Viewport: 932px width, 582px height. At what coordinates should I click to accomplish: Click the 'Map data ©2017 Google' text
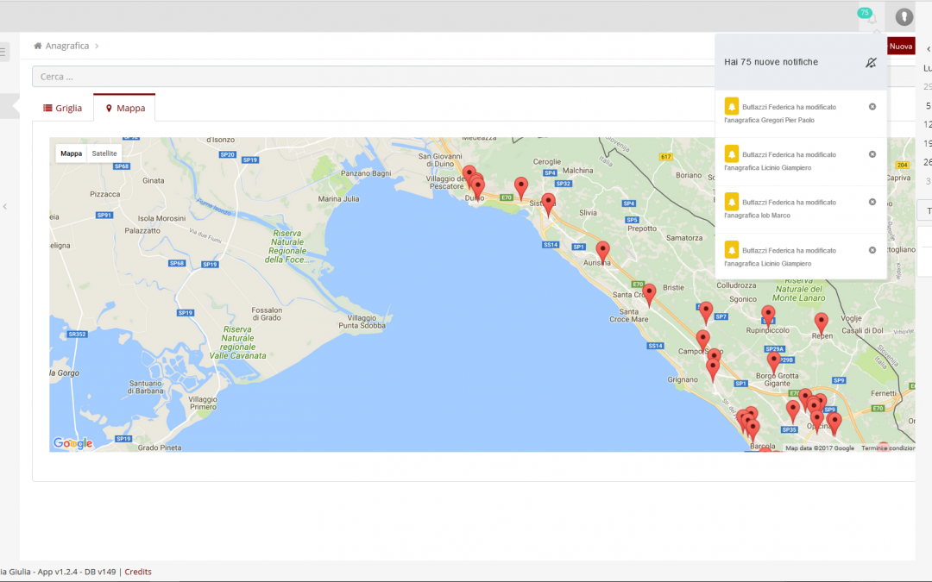point(820,448)
